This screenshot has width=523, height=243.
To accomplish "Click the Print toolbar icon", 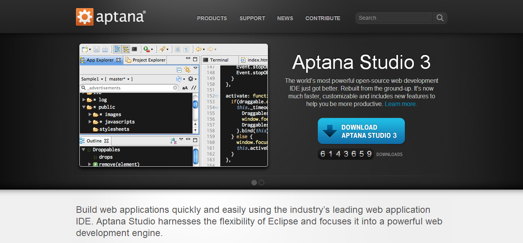I will pyautogui.click(x=105, y=49).
